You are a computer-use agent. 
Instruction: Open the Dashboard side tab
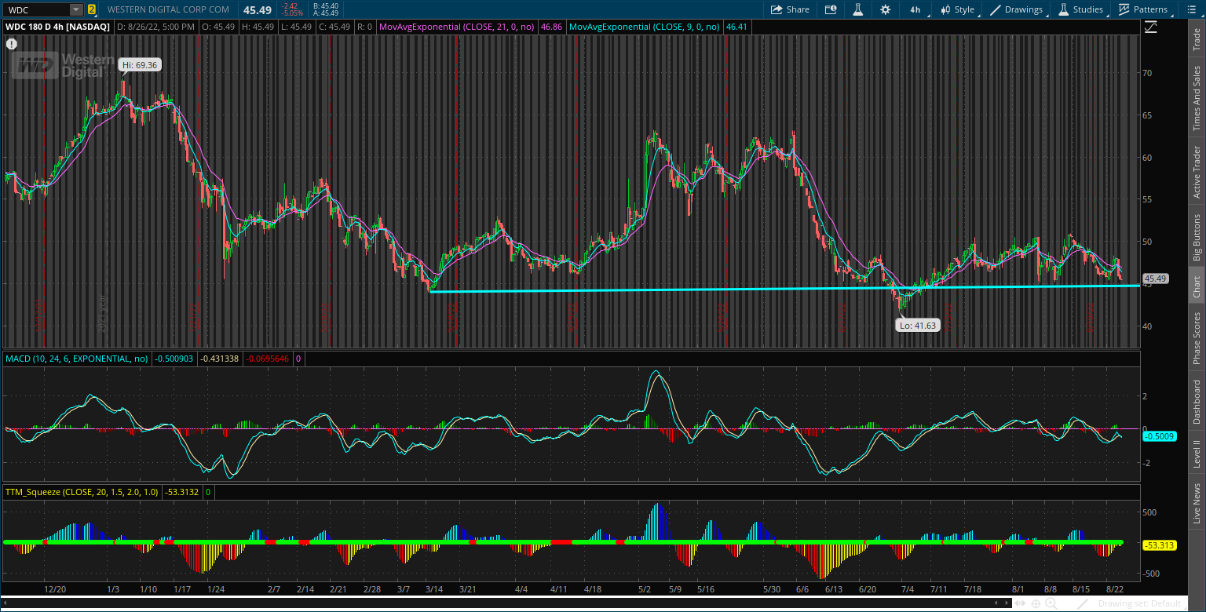pyautogui.click(x=1197, y=402)
